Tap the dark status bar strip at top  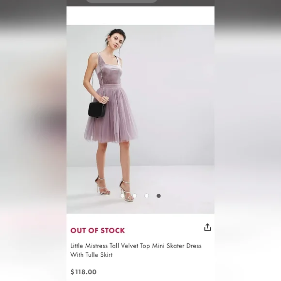140,3
